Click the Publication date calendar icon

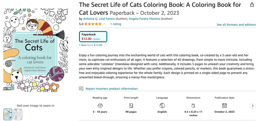pyautogui.click(x=224, y=105)
